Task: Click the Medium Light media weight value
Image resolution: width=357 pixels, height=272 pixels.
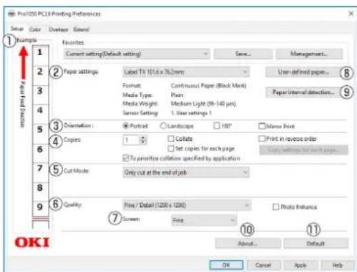Action: click(x=203, y=104)
